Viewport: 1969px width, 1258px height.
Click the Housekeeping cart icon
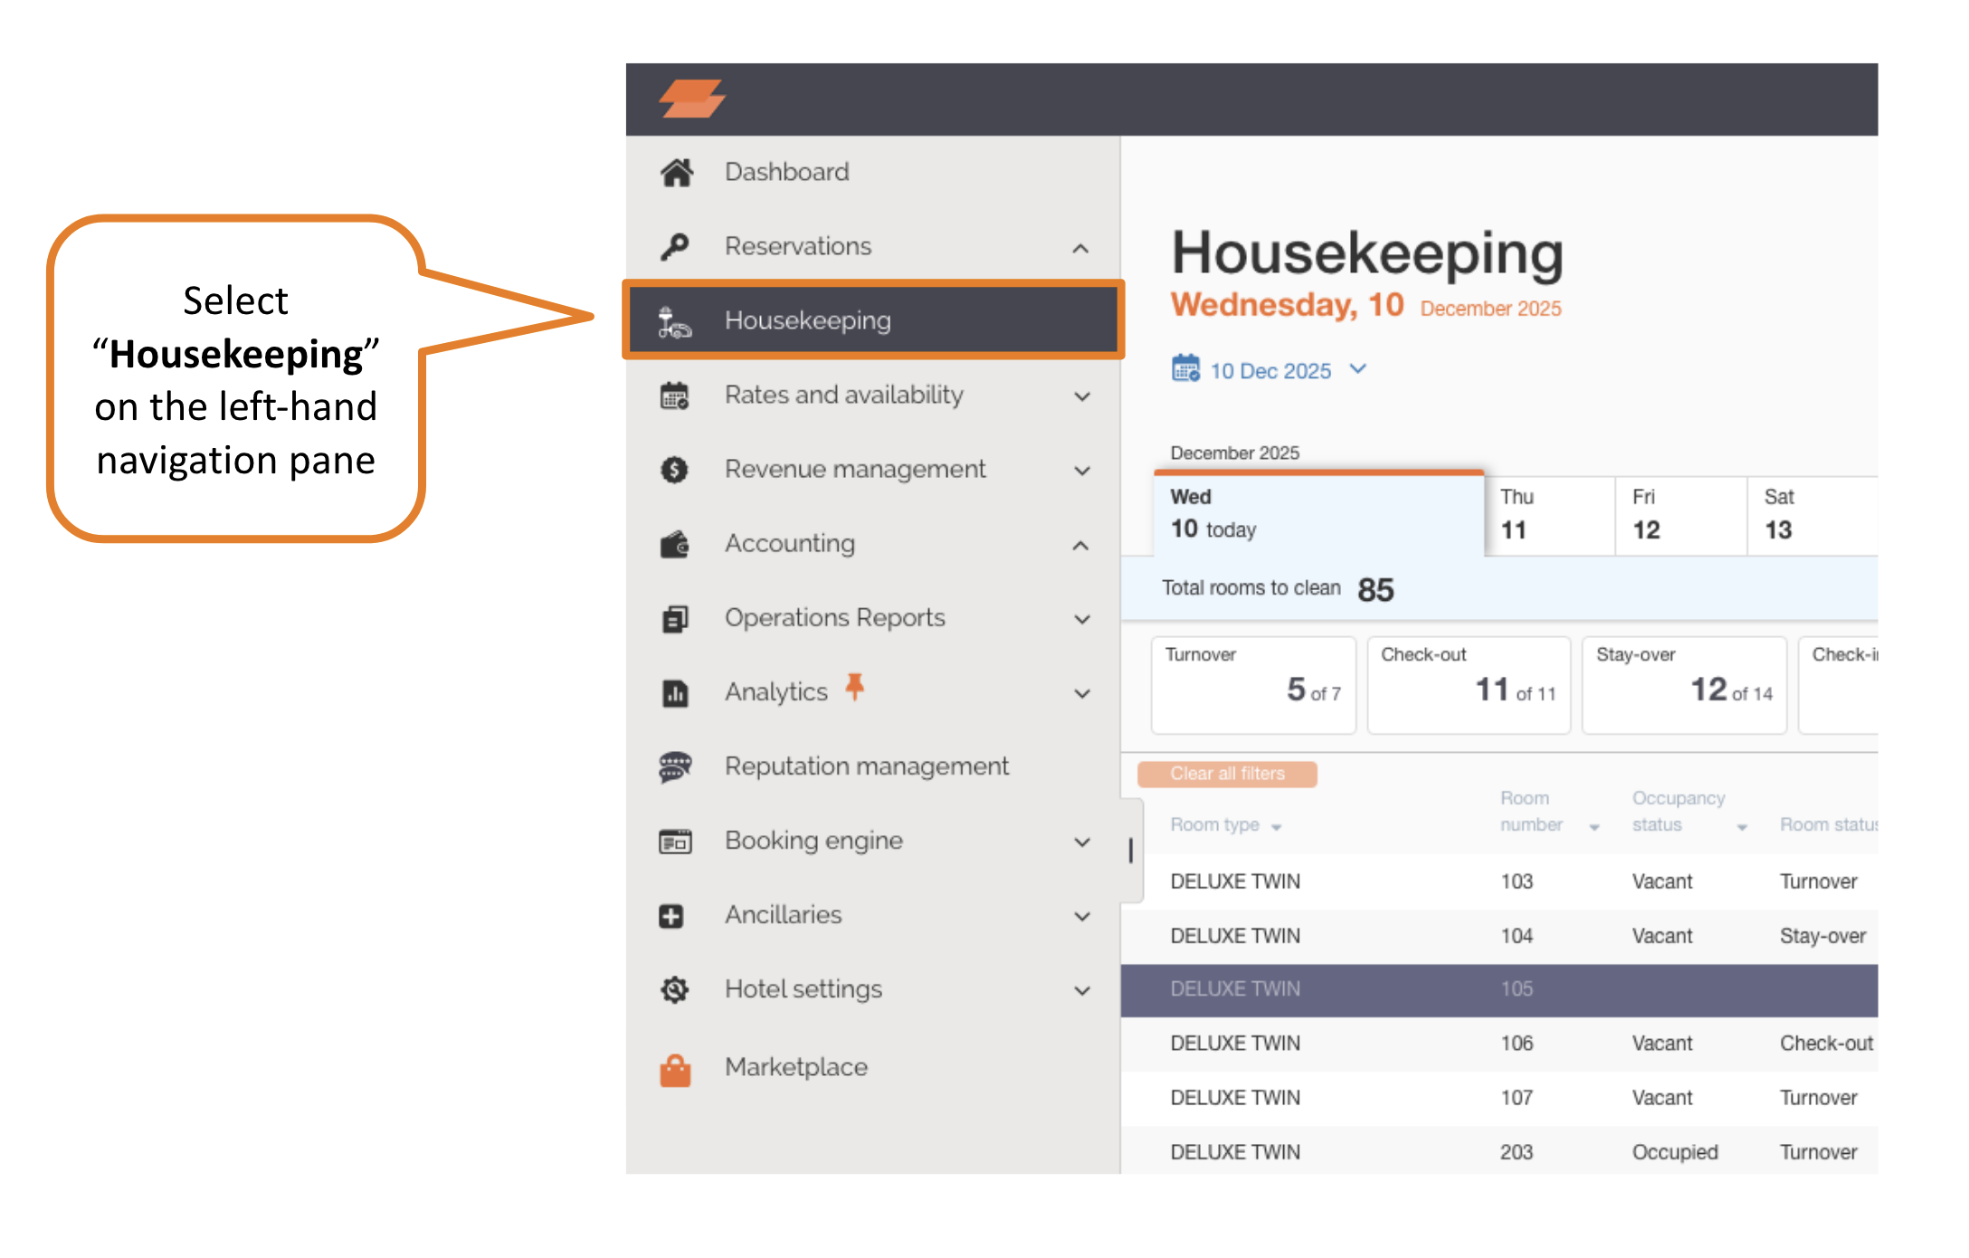click(x=674, y=322)
